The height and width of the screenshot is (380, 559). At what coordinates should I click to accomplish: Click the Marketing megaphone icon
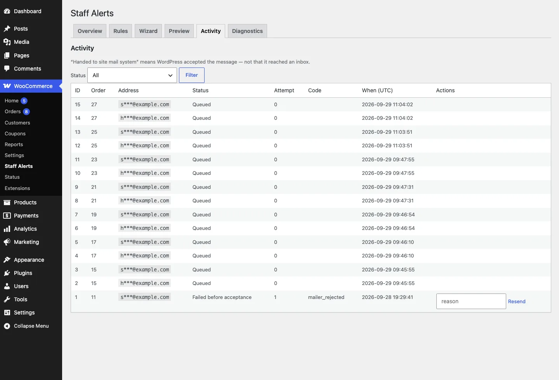point(7,242)
